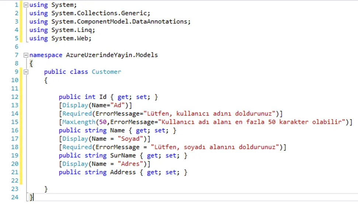Click the string "Adres" on line 20

(131, 164)
